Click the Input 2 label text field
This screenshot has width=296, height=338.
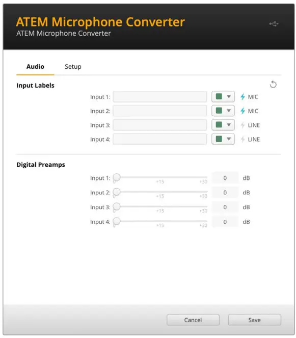(x=160, y=111)
